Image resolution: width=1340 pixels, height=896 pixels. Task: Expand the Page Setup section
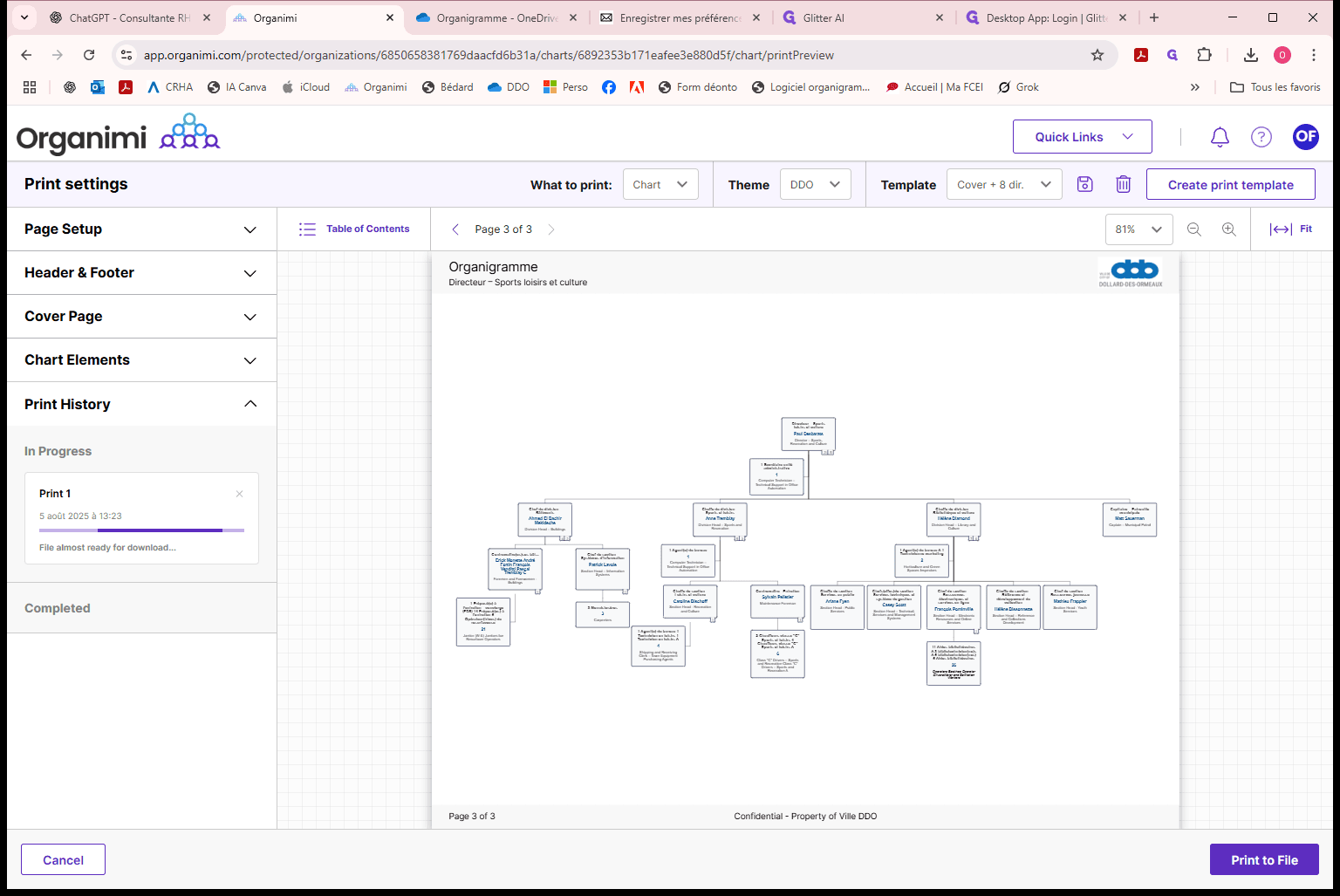point(141,229)
